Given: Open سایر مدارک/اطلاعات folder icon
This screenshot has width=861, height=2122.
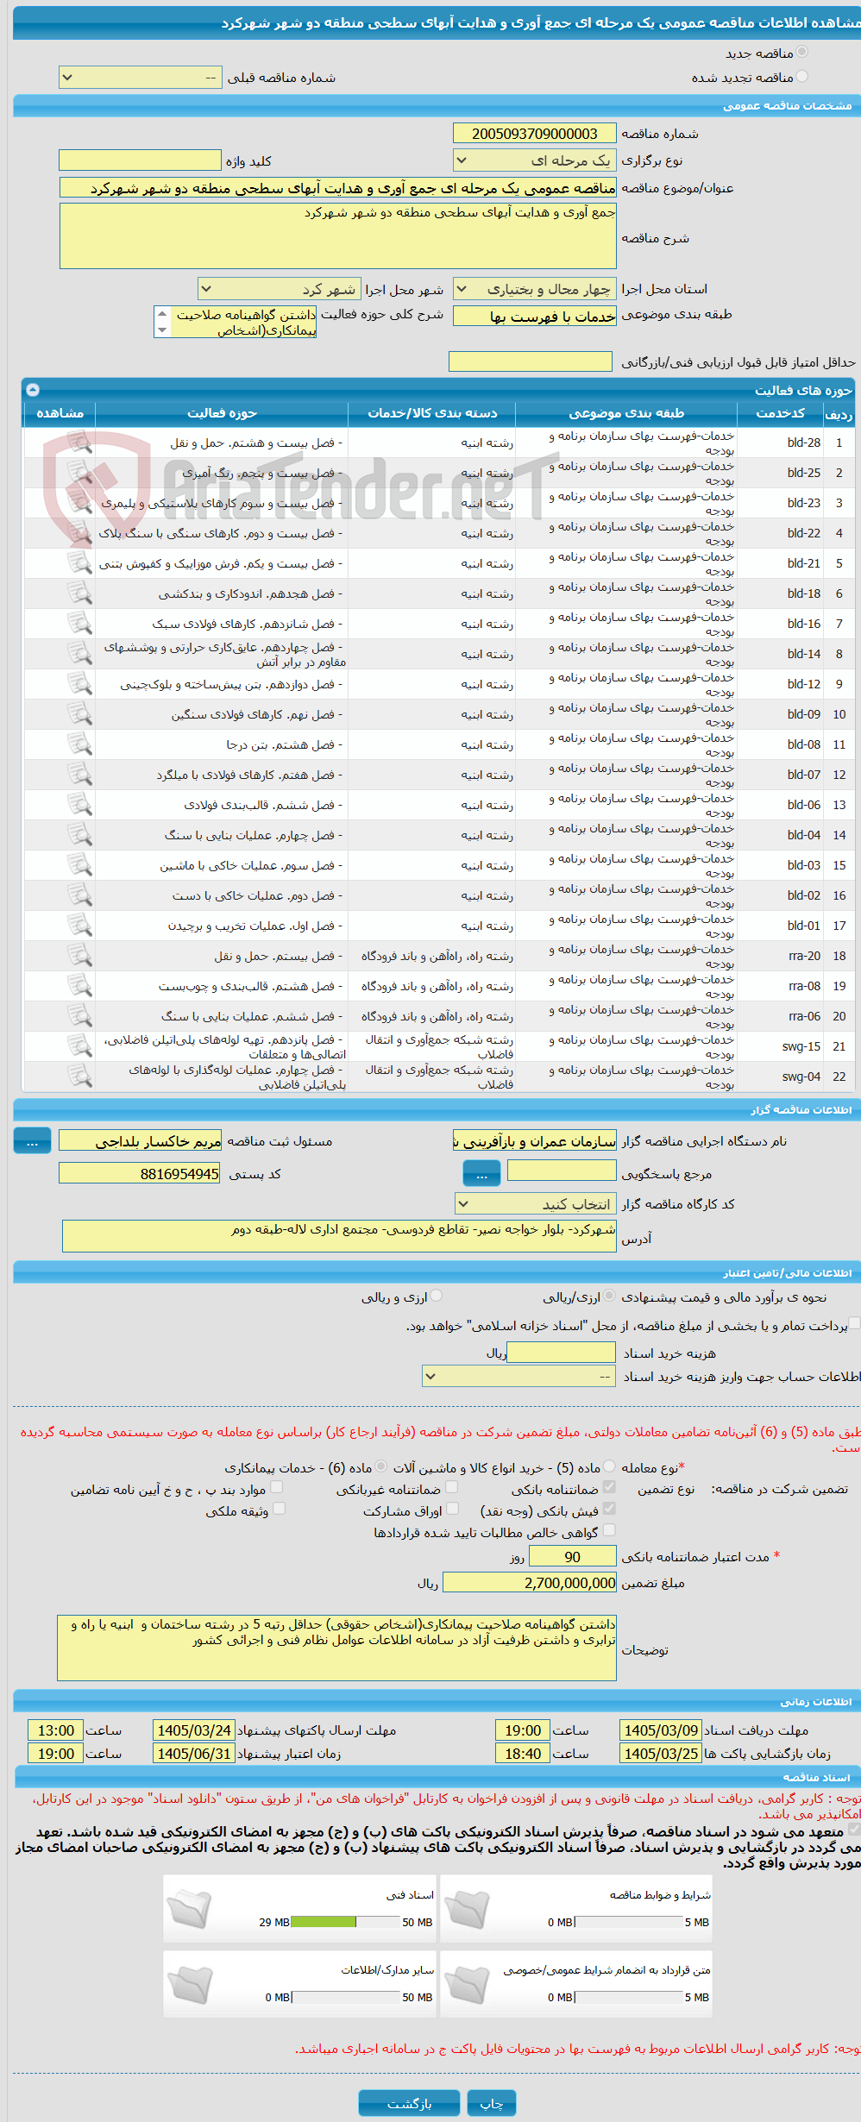Looking at the screenshot, I should pyautogui.click(x=189, y=1984).
